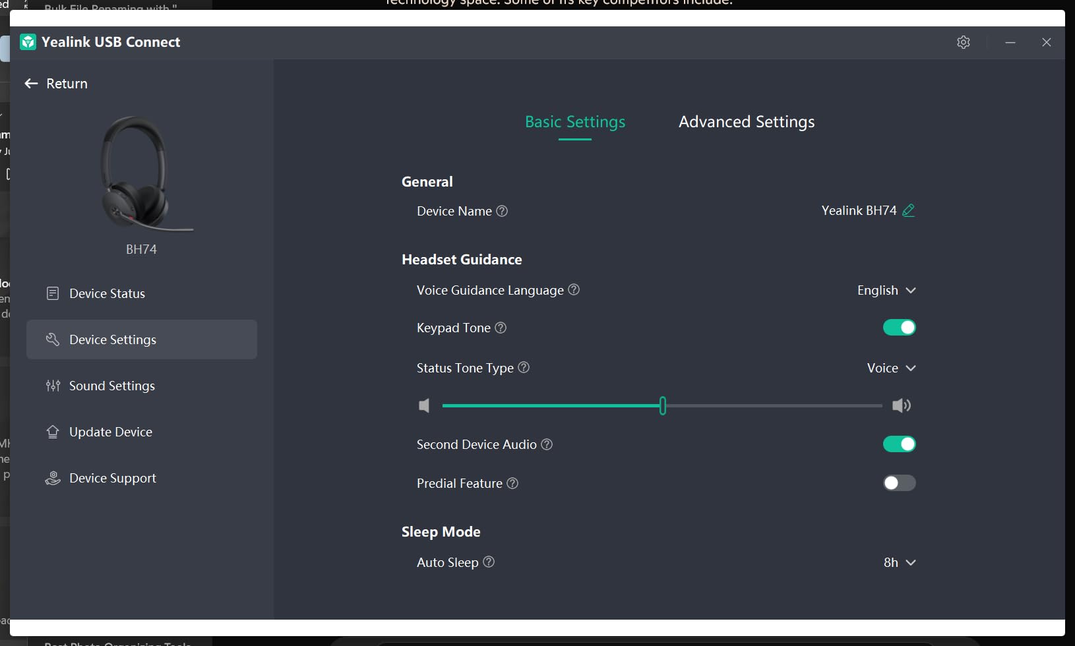Screen dimensions: 1075x646
Task: Open Device Support in the sidebar
Action: (142, 478)
